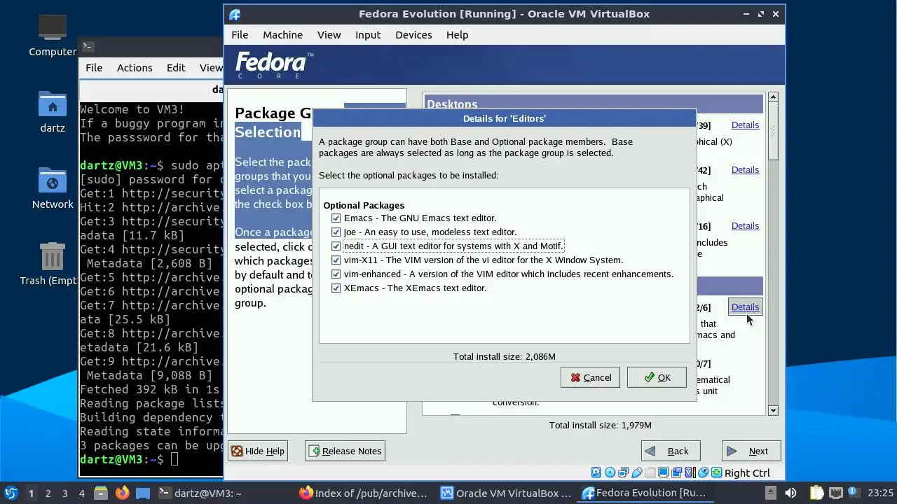Switch to Oracle VM VirtualBox Manager taskbar entry

click(x=506, y=493)
